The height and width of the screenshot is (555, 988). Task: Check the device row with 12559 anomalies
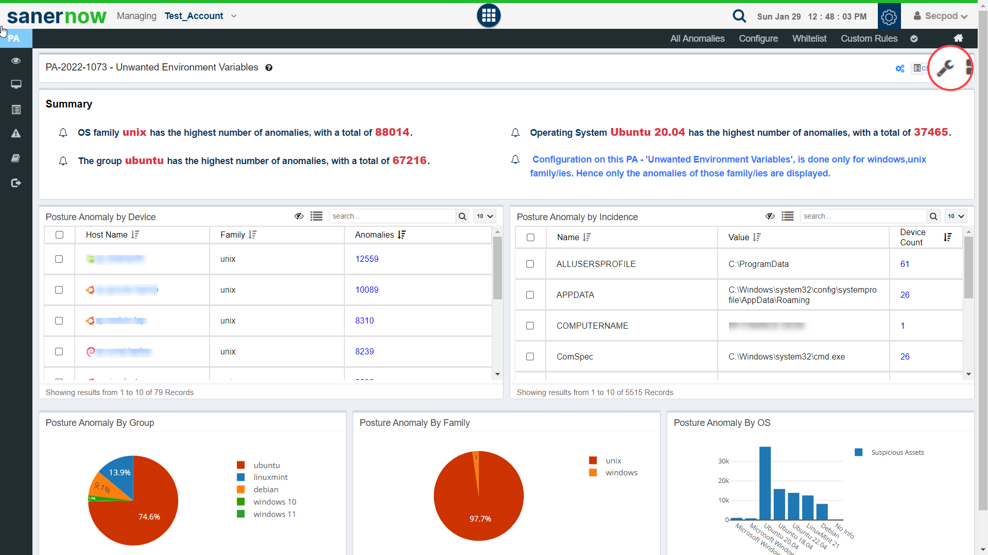[59, 259]
